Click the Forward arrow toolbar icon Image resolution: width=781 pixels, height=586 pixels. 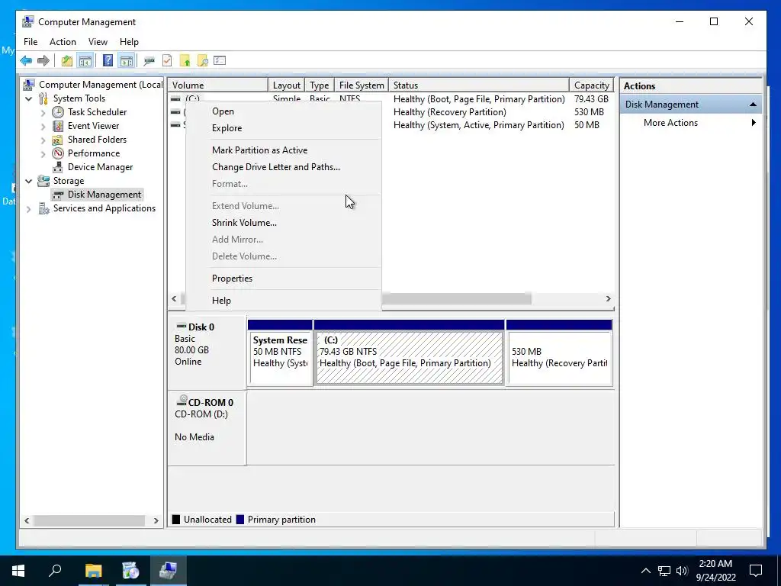(x=43, y=61)
